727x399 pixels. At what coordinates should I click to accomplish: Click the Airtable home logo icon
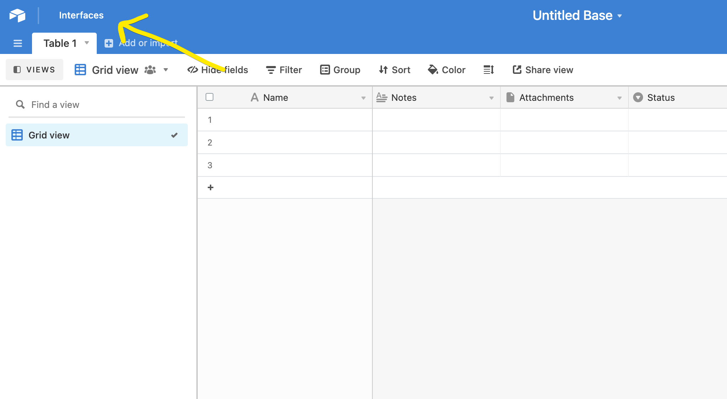point(17,15)
